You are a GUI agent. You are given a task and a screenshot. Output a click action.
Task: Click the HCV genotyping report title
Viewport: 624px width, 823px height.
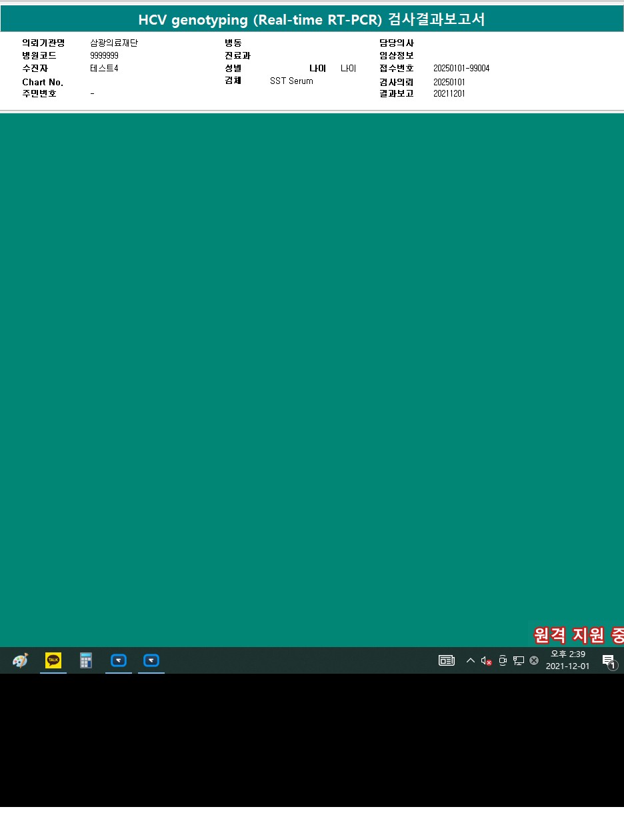[311, 19]
